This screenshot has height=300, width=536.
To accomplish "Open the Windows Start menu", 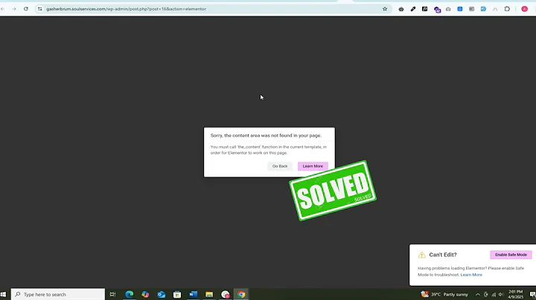I will (4, 294).
